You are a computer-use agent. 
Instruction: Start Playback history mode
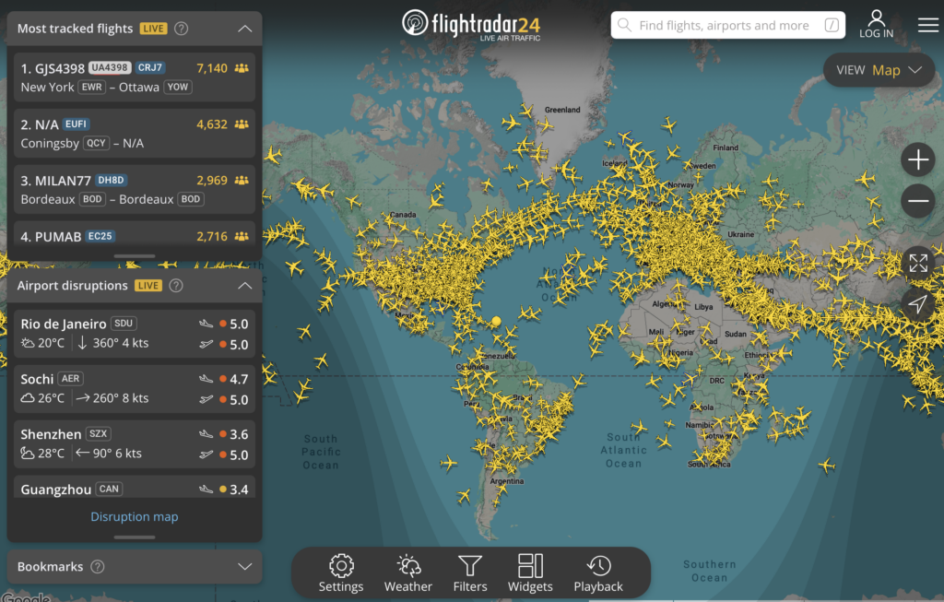597,573
